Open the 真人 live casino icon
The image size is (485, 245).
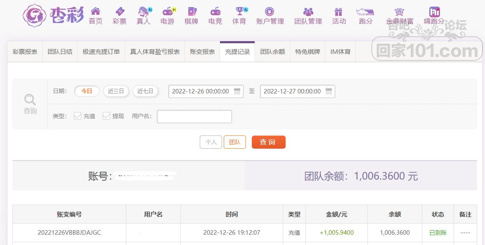tap(143, 12)
